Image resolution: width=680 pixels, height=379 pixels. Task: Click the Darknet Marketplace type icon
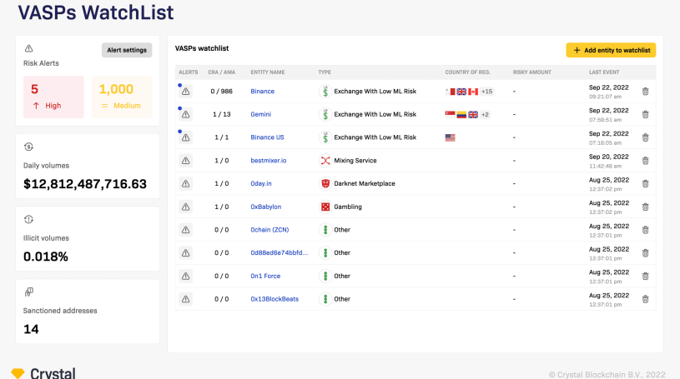click(325, 183)
